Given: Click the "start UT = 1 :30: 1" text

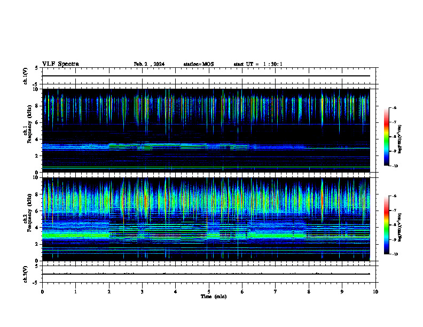Looking at the screenshot, I should point(258,64).
